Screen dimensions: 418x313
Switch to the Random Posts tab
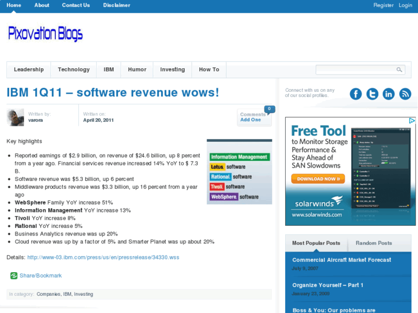(x=374, y=243)
